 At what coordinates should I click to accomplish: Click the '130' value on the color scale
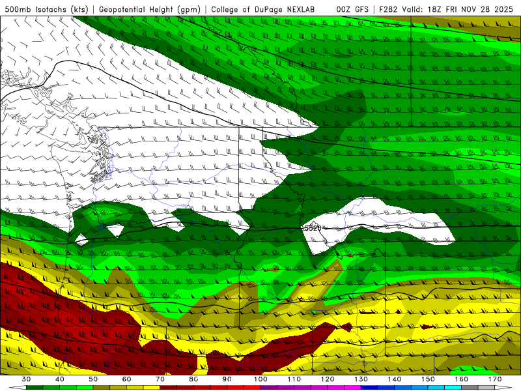(361, 379)
